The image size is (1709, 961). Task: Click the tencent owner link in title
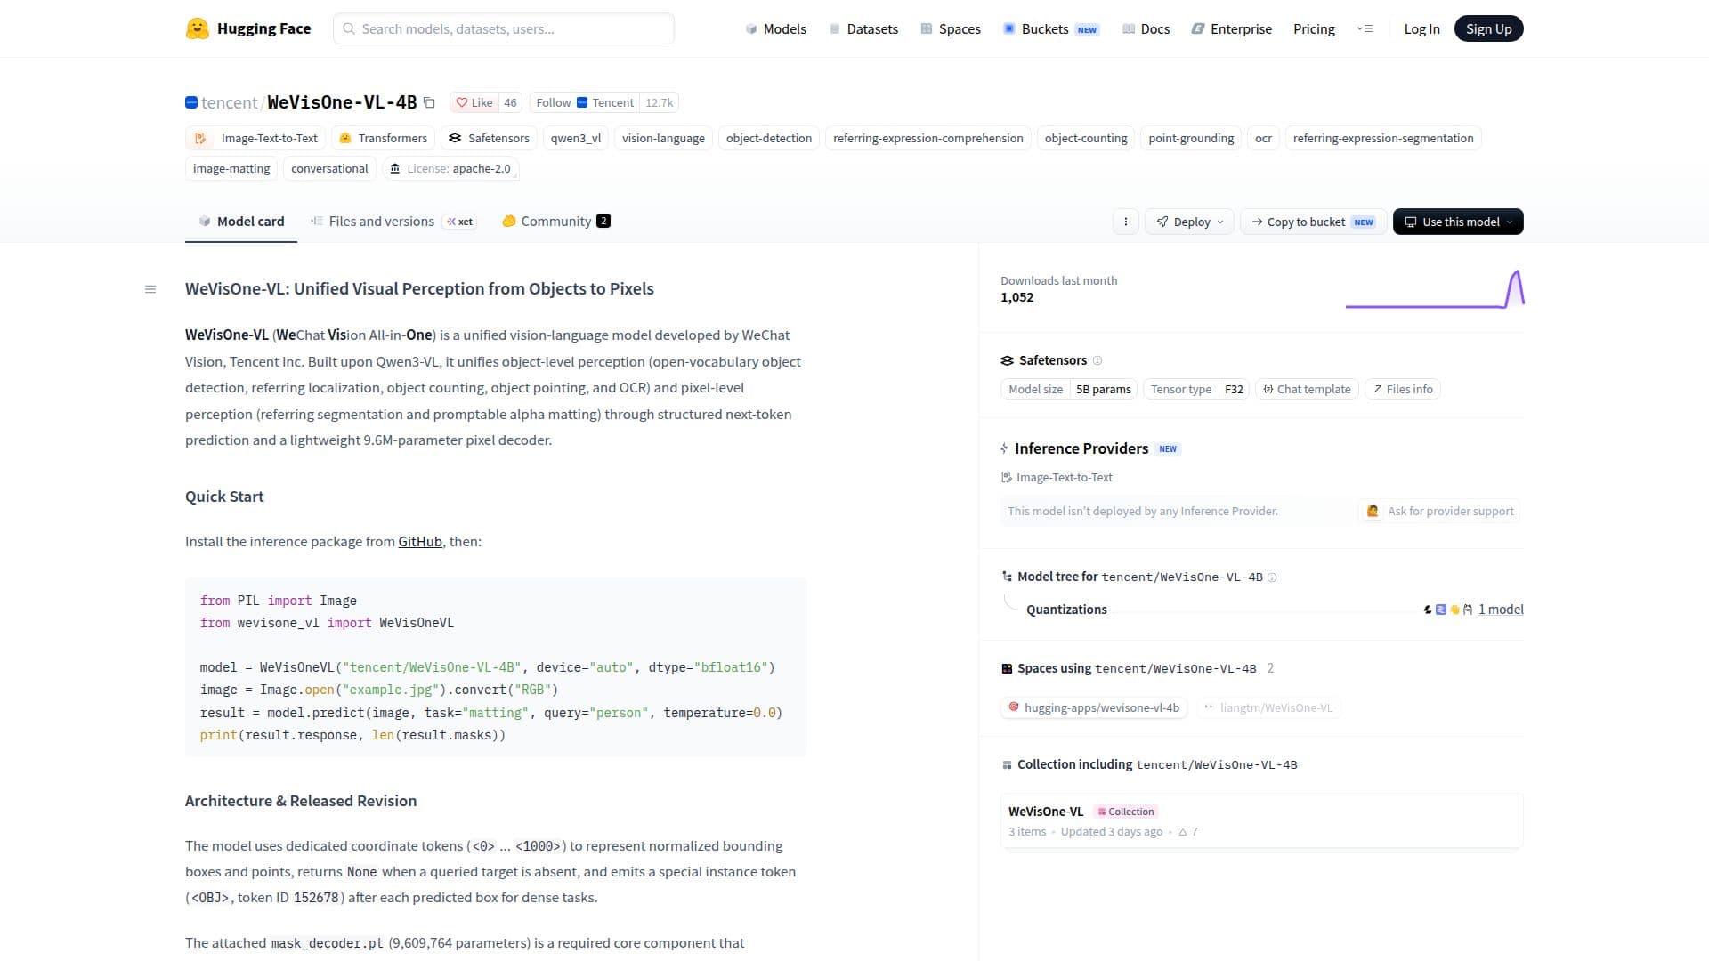[229, 102]
